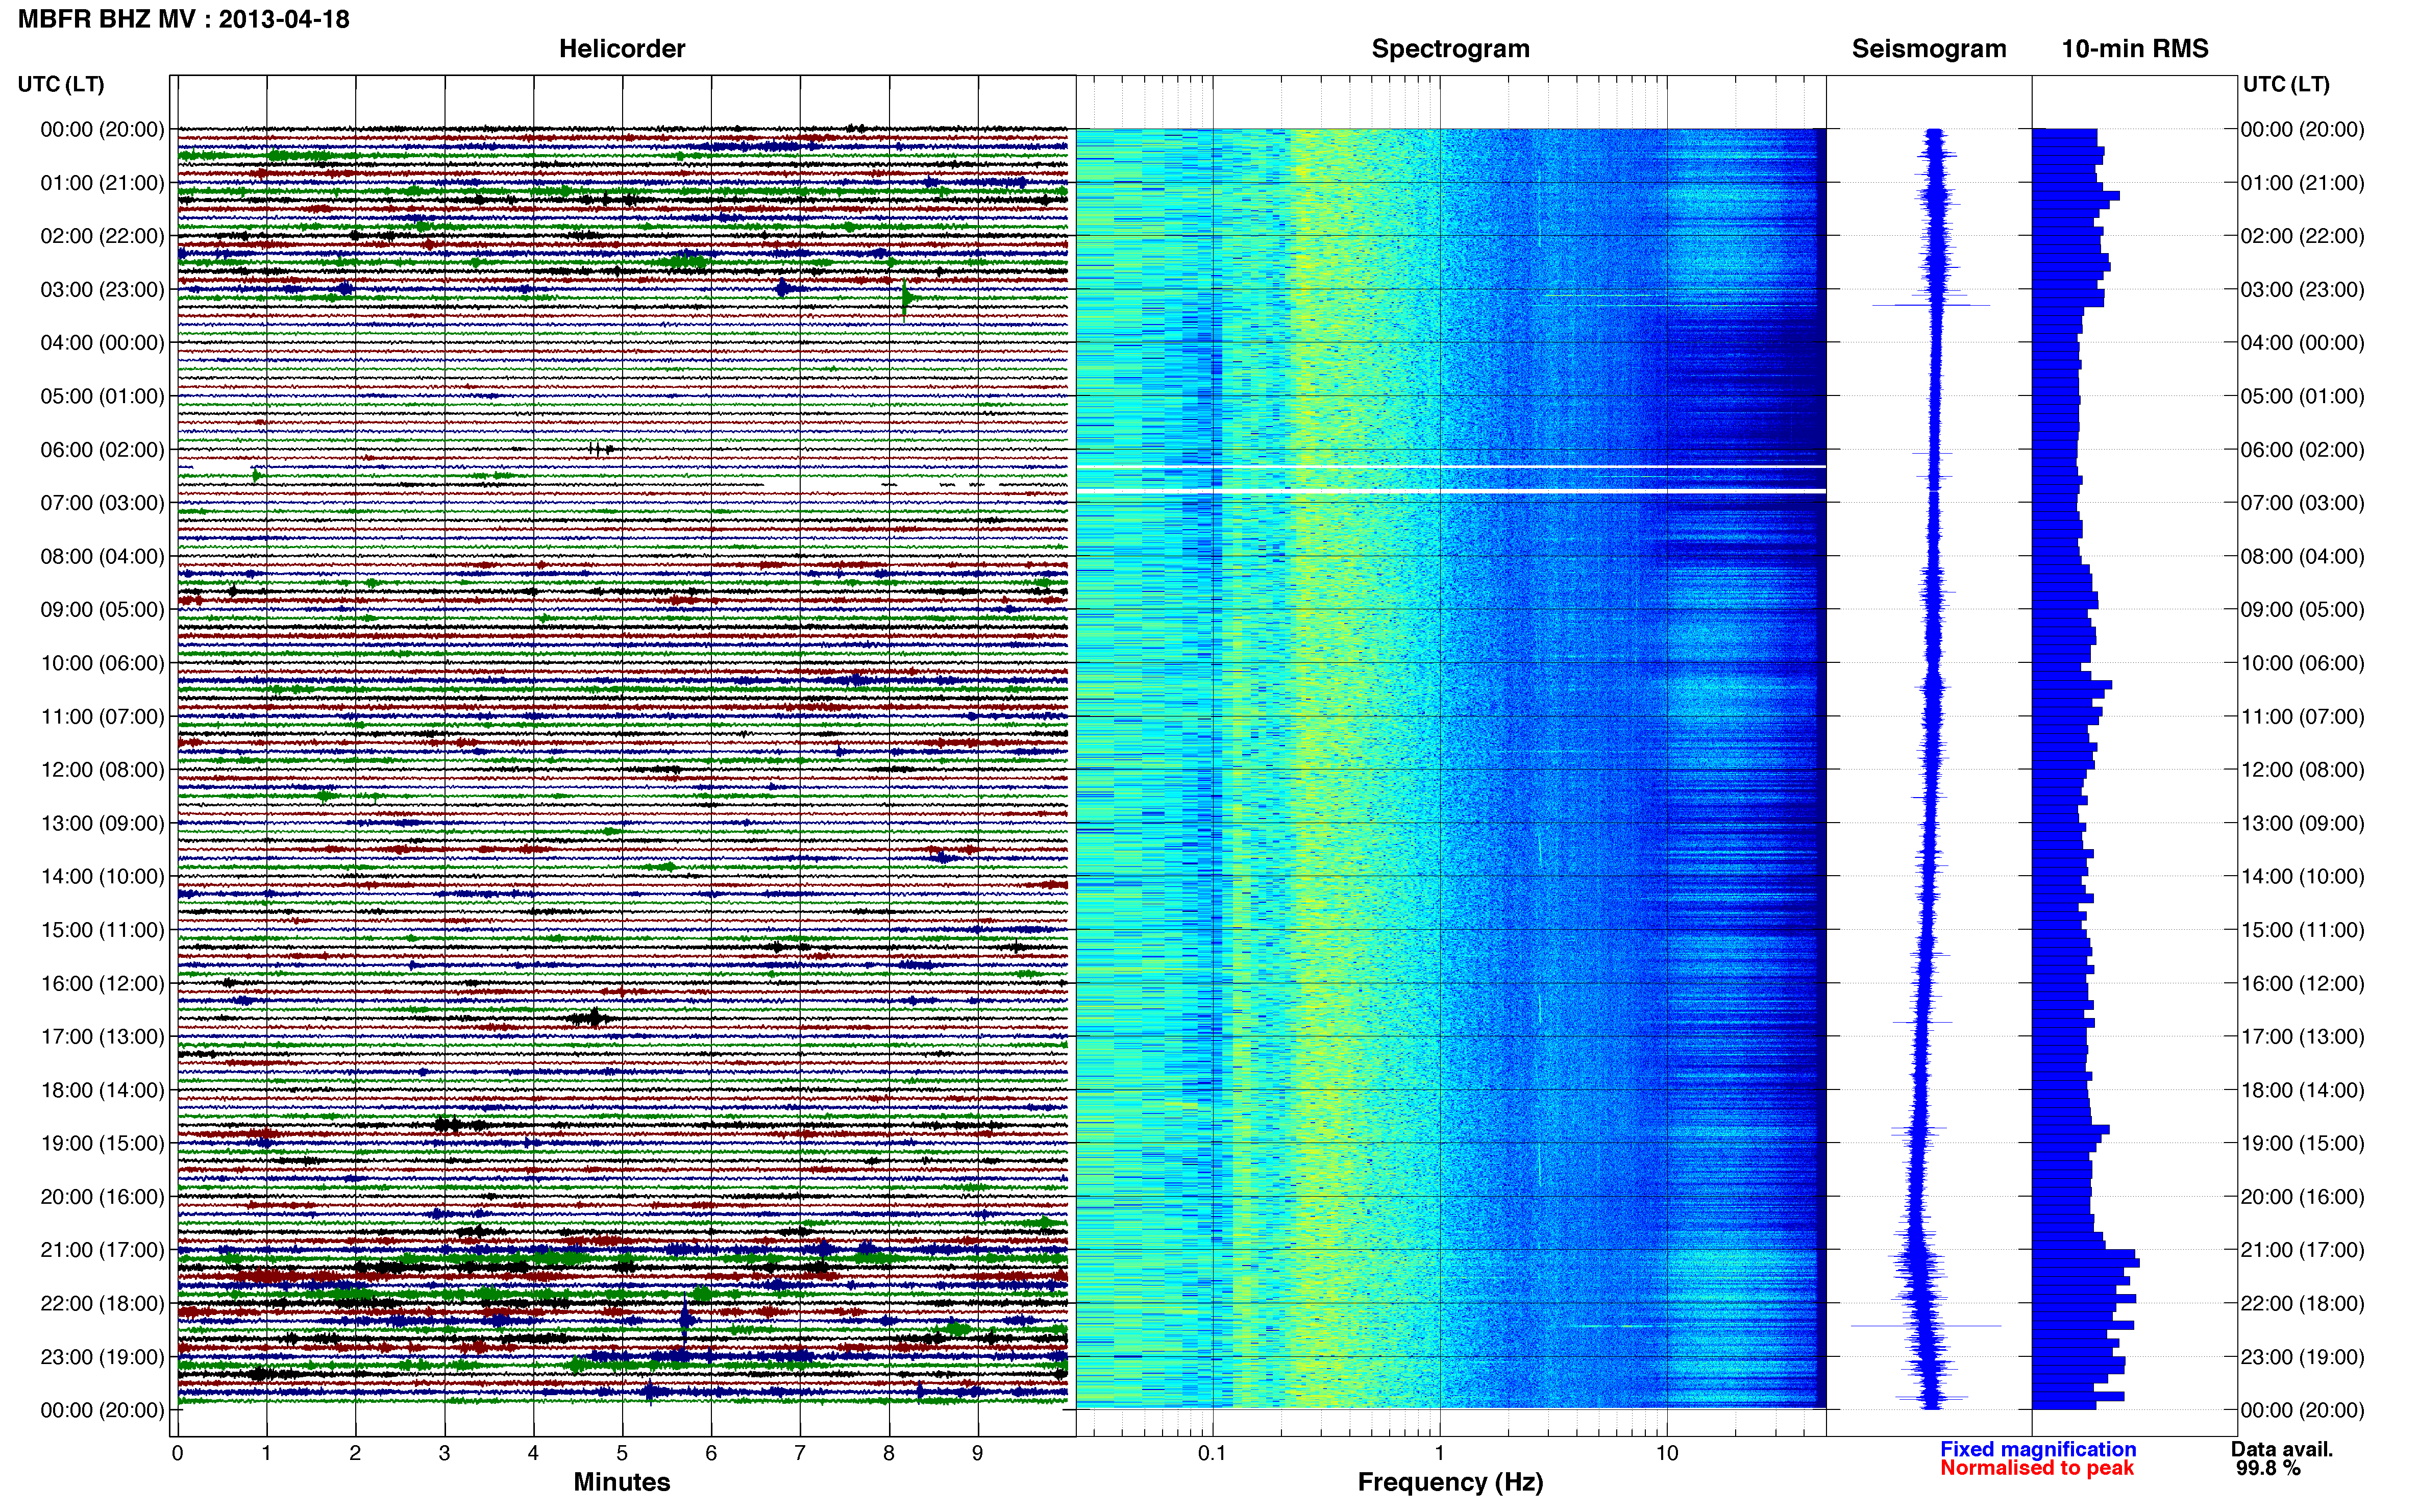Click the left '07:00 (03:00)' time label
Image resolution: width=2419 pixels, height=1512 pixels.
102,502
